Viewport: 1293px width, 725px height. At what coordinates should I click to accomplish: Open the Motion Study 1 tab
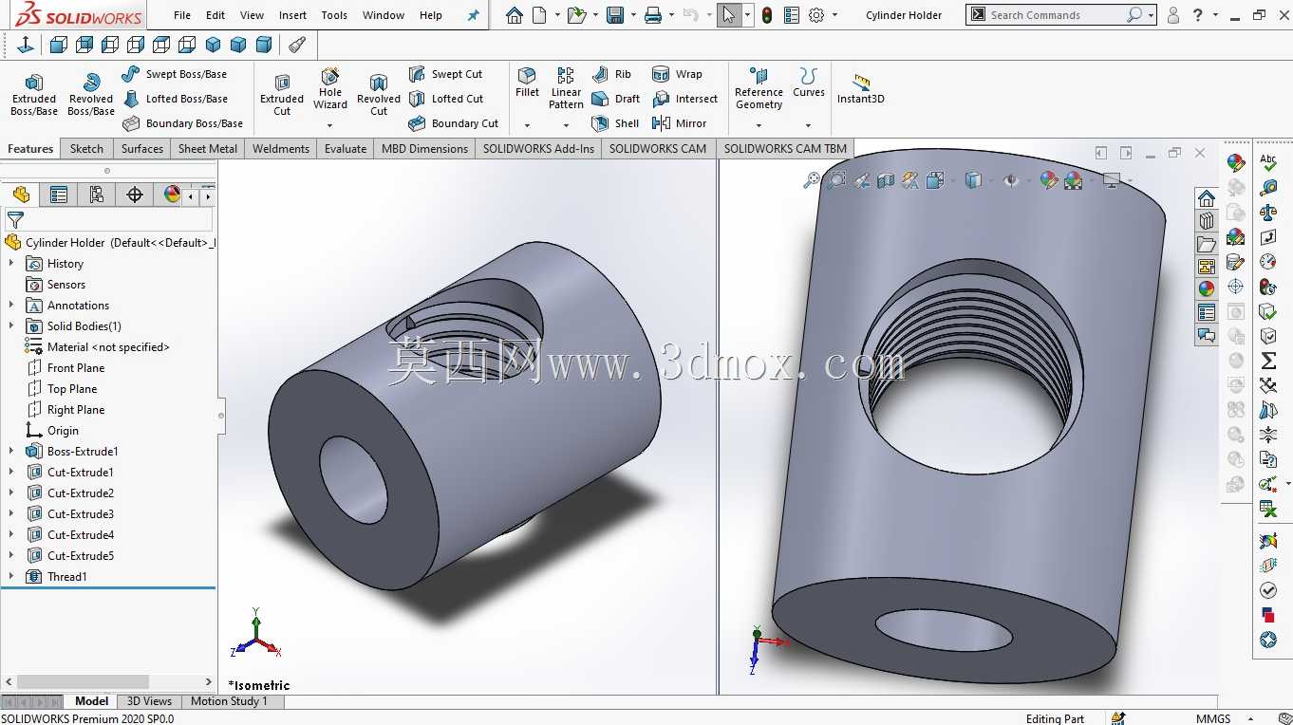229,701
